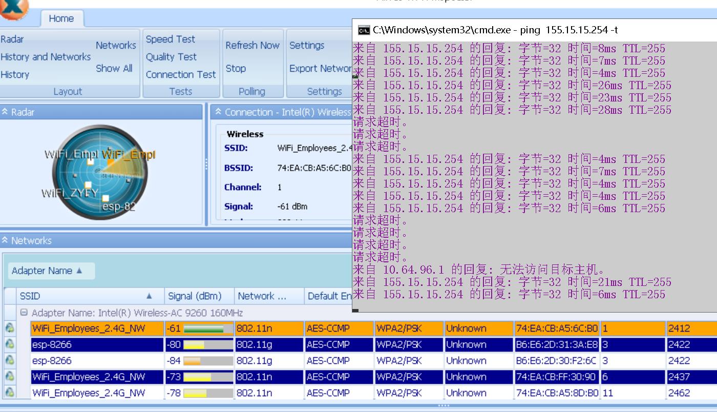Screen dimensions: 717x412
Task: Choose the Show All layout
Action: tap(114, 68)
